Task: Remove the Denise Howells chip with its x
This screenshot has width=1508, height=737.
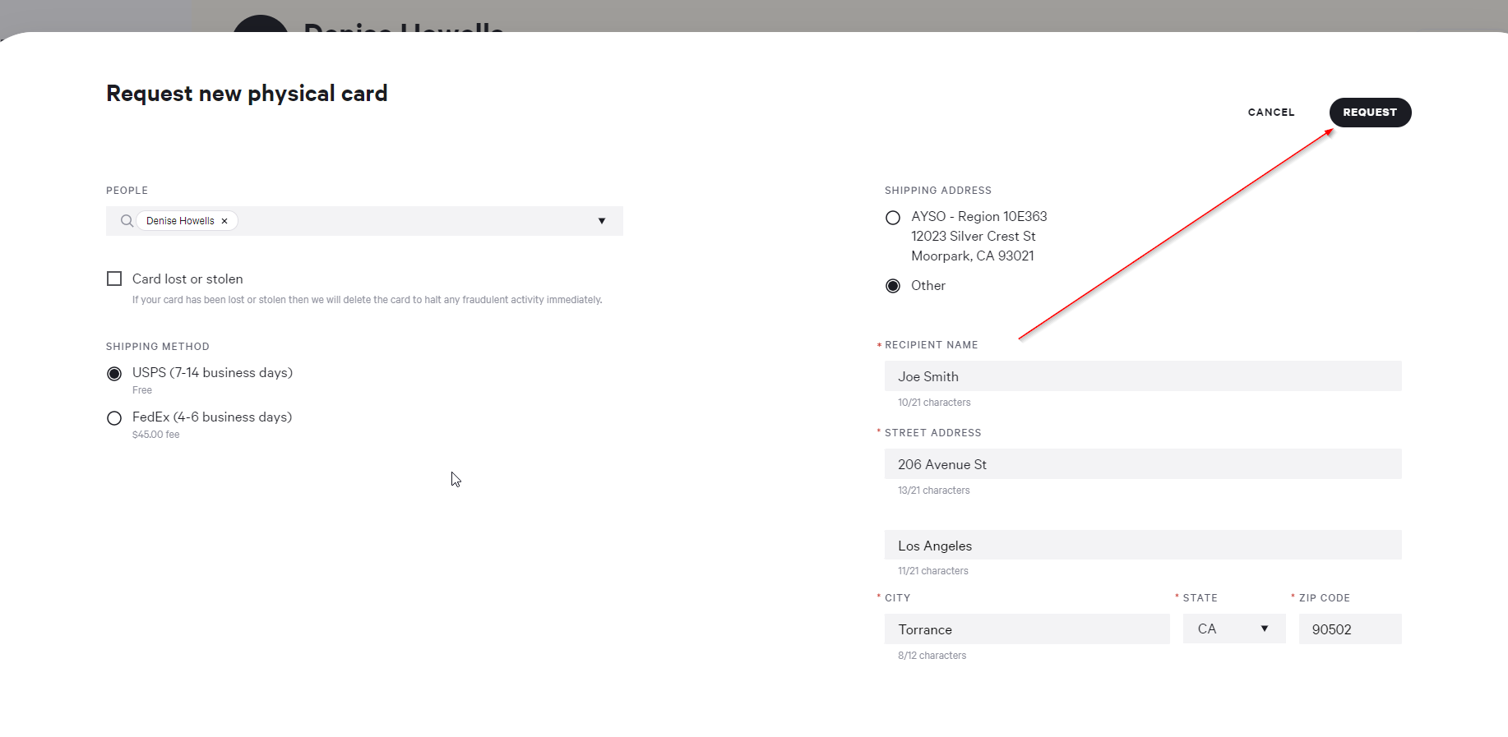Action: [x=224, y=221]
